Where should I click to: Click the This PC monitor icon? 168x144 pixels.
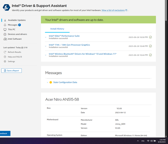(5, 29)
